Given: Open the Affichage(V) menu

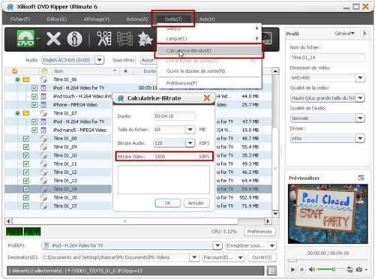Looking at the screenshot, I should click(97, 19).
